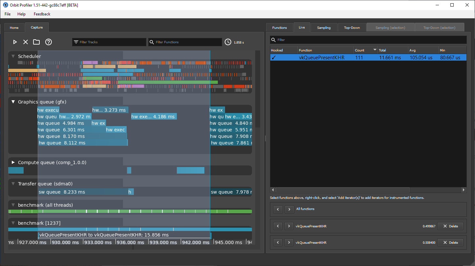475x266 pixels.
Task: Open capture using the folder icon
Action: [x=36, y=42]
